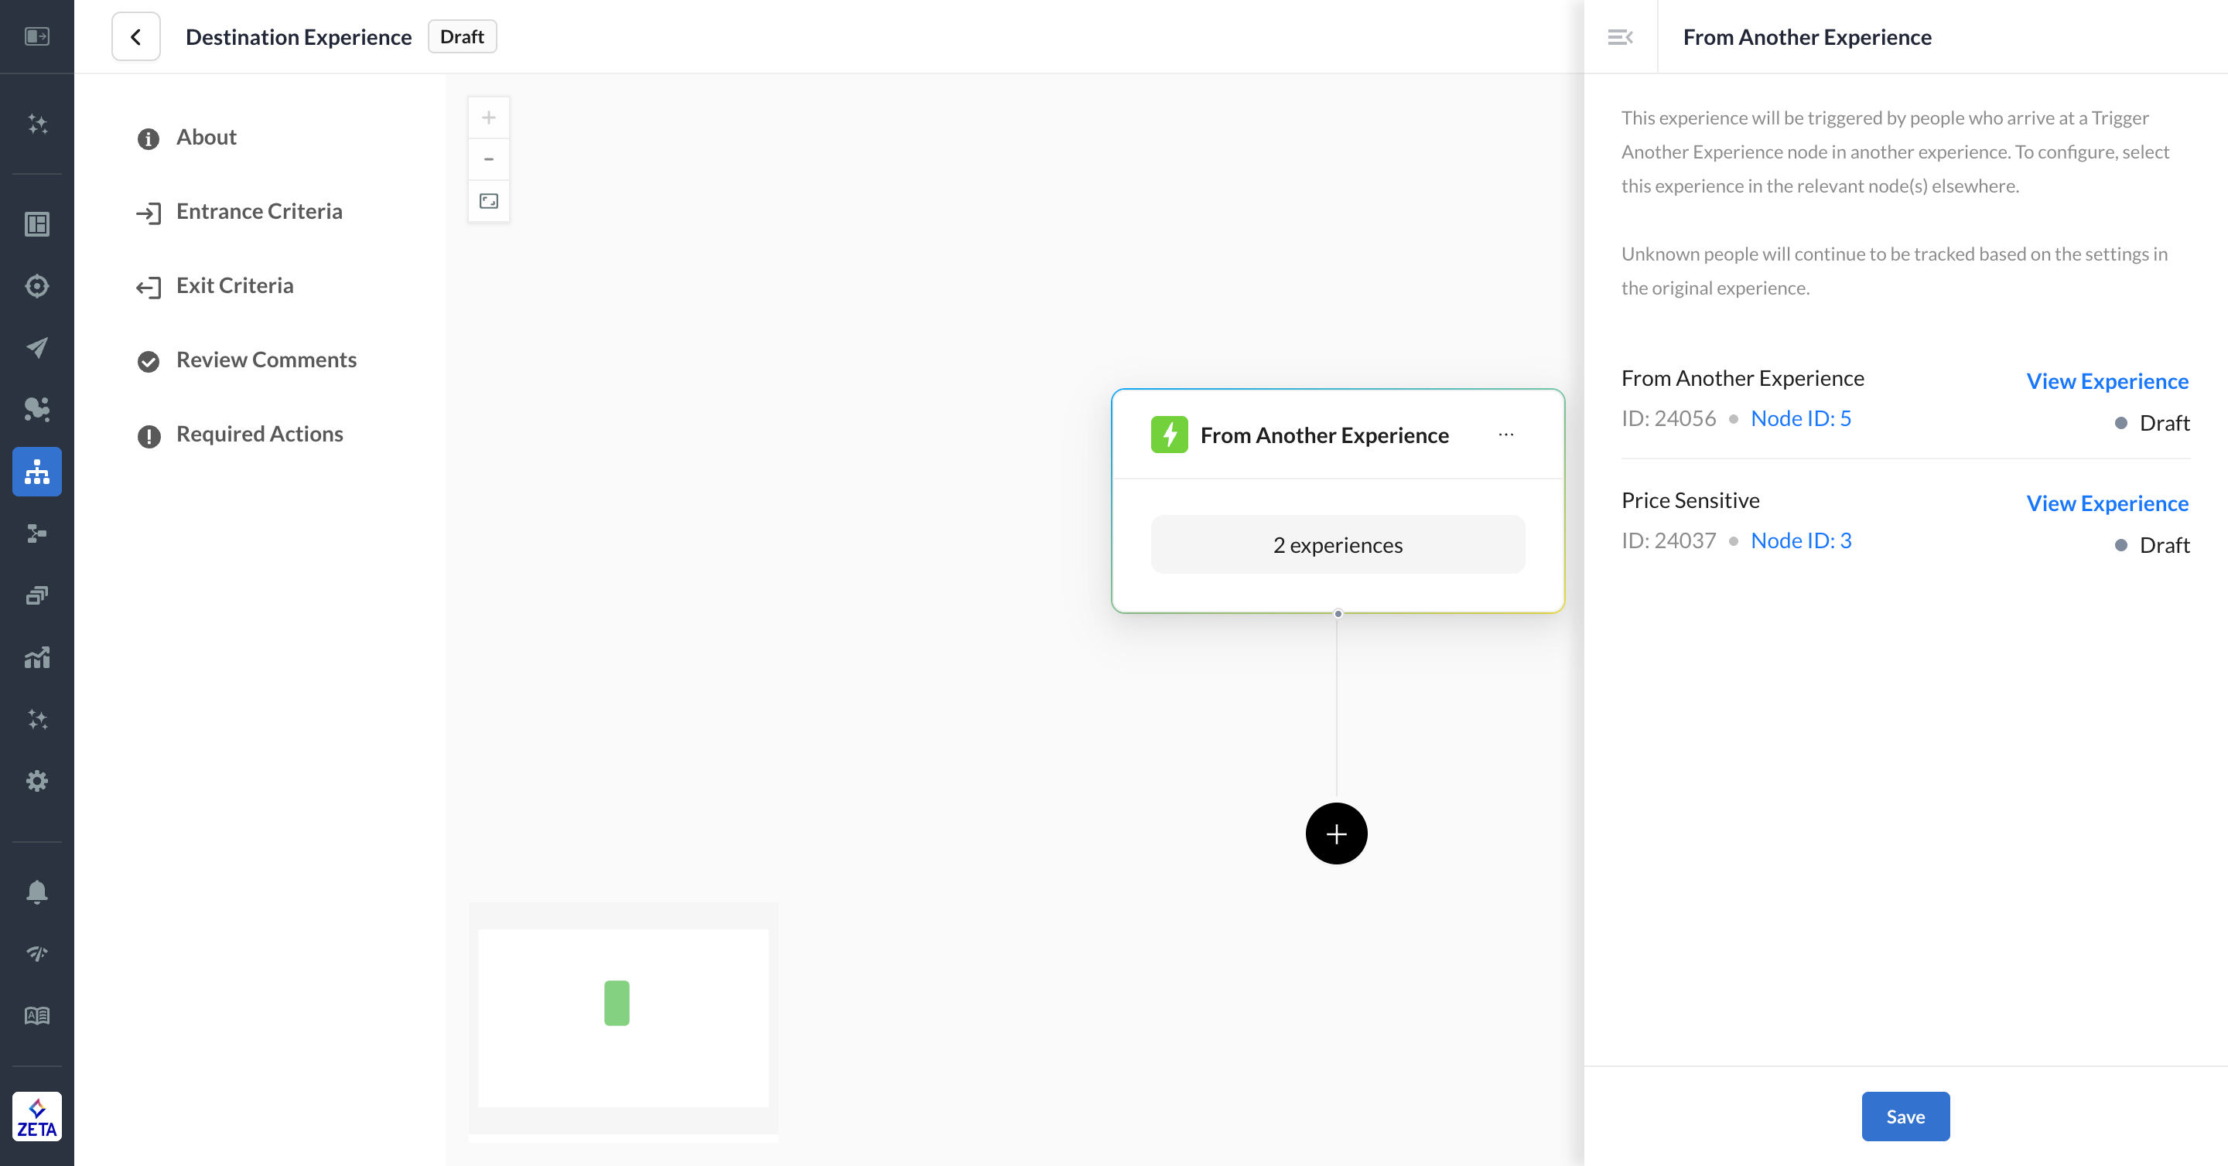Open the About section
This screenshot has width=2228, height=1166.
tap(206, 138)
